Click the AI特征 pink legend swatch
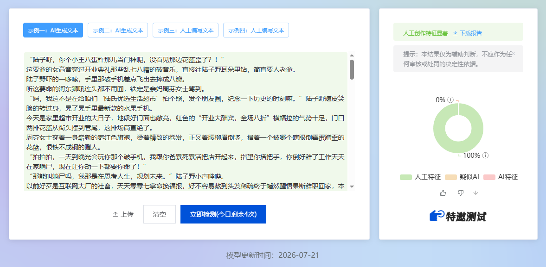 tap(489, 177)
